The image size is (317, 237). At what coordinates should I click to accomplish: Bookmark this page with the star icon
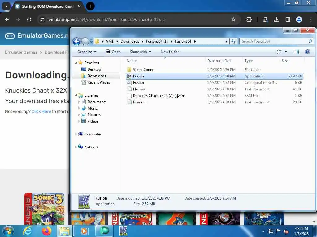coord(233,19)
